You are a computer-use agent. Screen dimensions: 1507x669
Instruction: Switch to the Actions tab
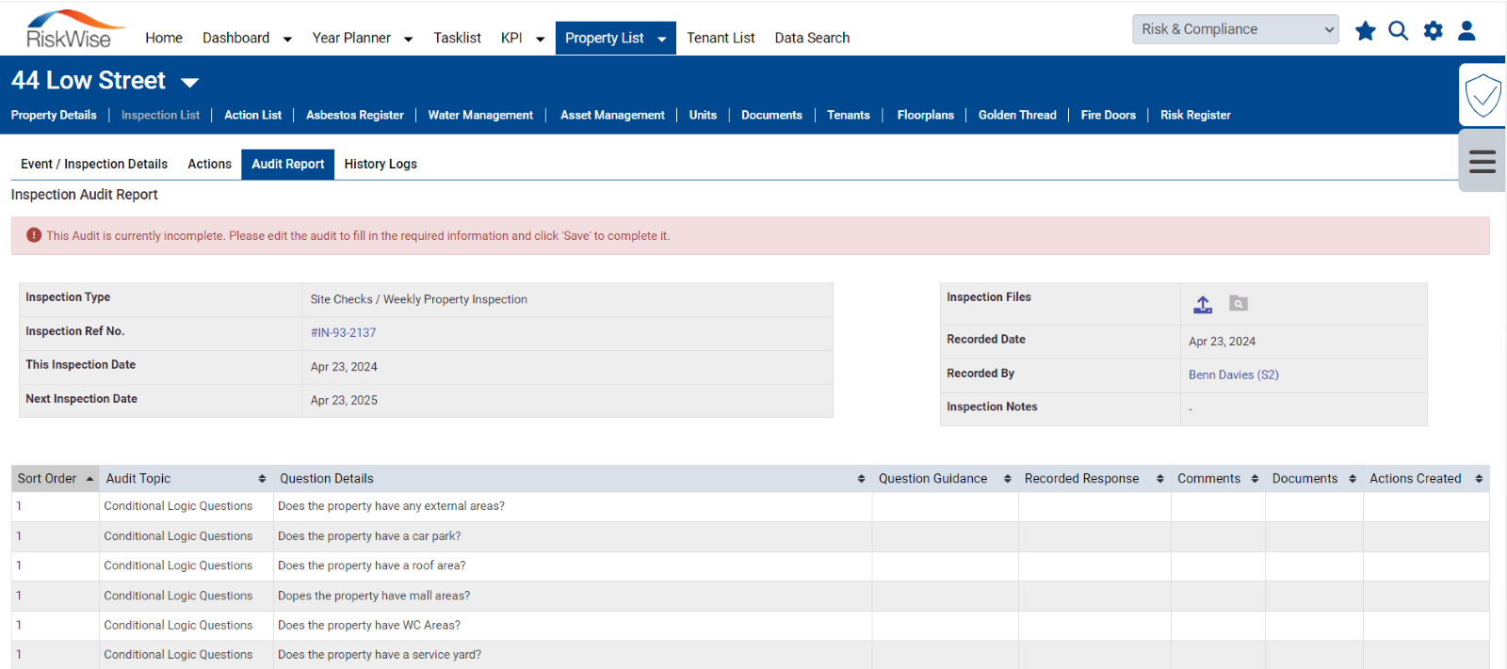click(x=209, y=164)
